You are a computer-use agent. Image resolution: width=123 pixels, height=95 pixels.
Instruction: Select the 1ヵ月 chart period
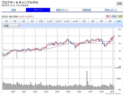49,21
